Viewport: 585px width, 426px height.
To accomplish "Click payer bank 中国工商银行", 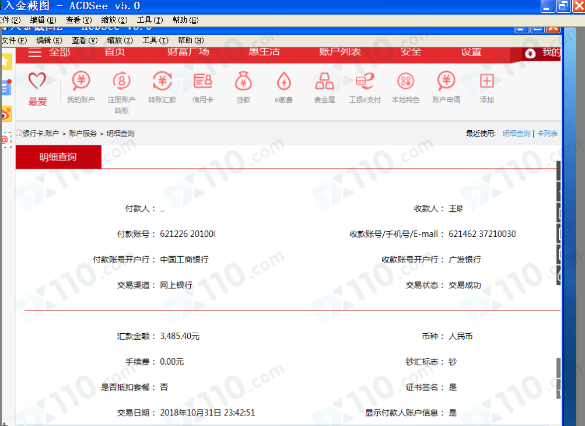I will 184,260.
